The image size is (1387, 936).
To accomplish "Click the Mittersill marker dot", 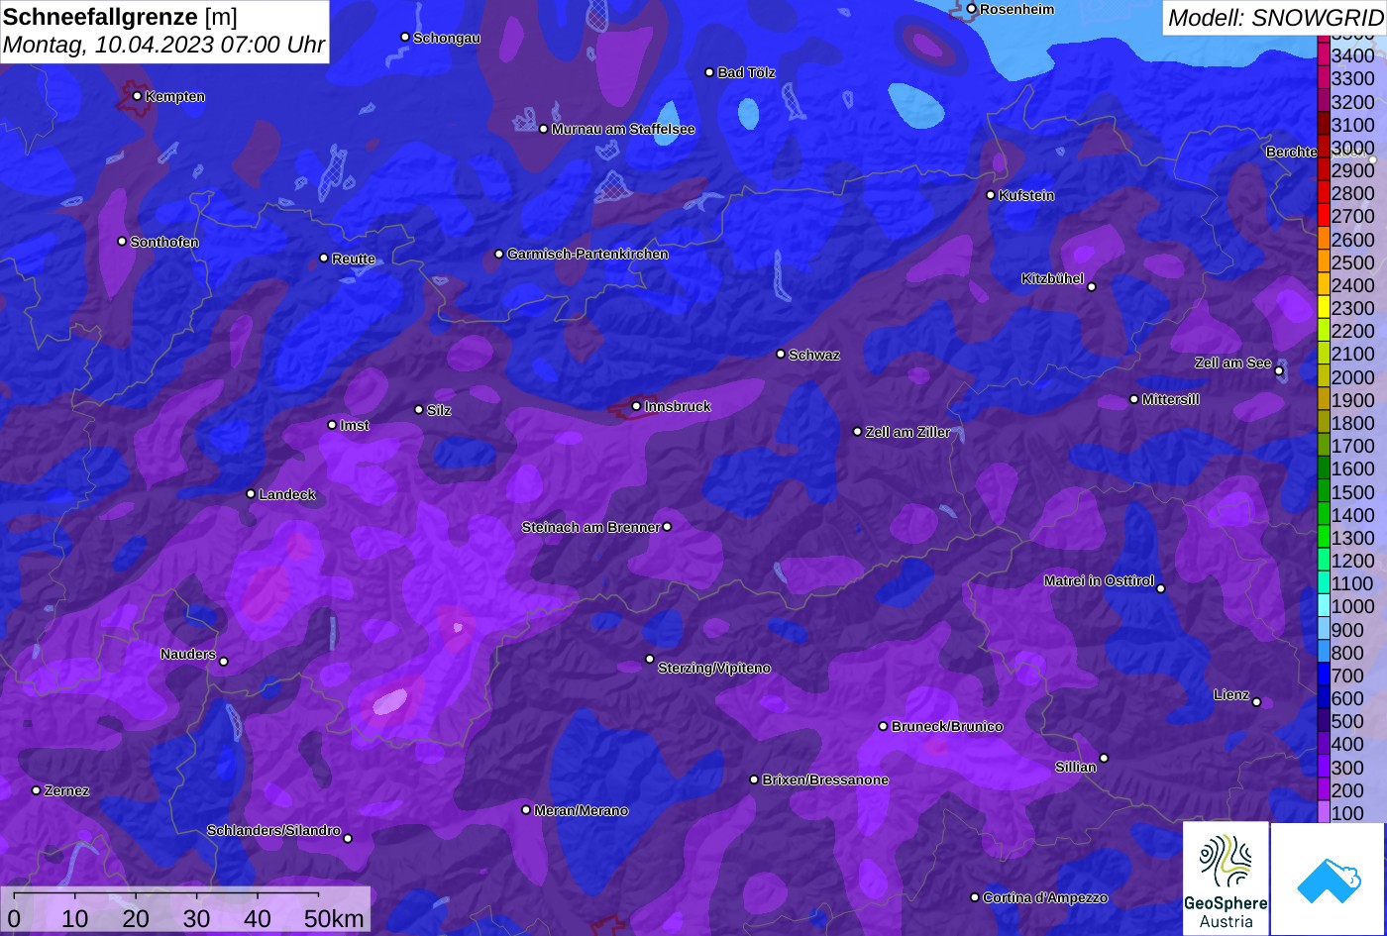I will 1133,399.
